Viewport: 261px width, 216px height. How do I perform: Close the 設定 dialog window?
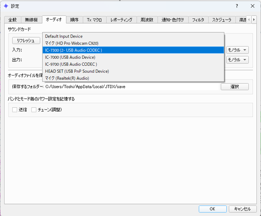[x=252, y=6]
